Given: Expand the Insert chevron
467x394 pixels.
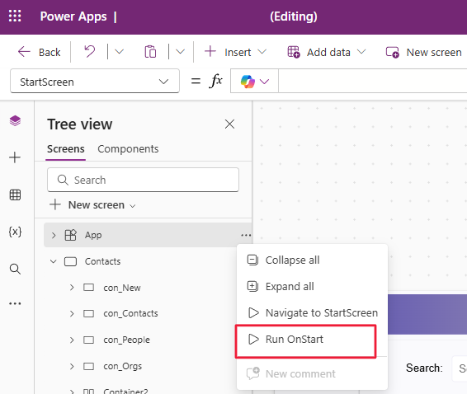Looking at the screenshot, I should coord(262,52).
